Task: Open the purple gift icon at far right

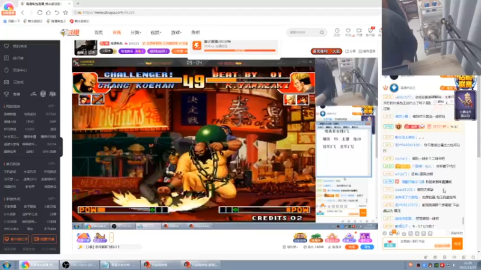Action: tap(365, 237)
